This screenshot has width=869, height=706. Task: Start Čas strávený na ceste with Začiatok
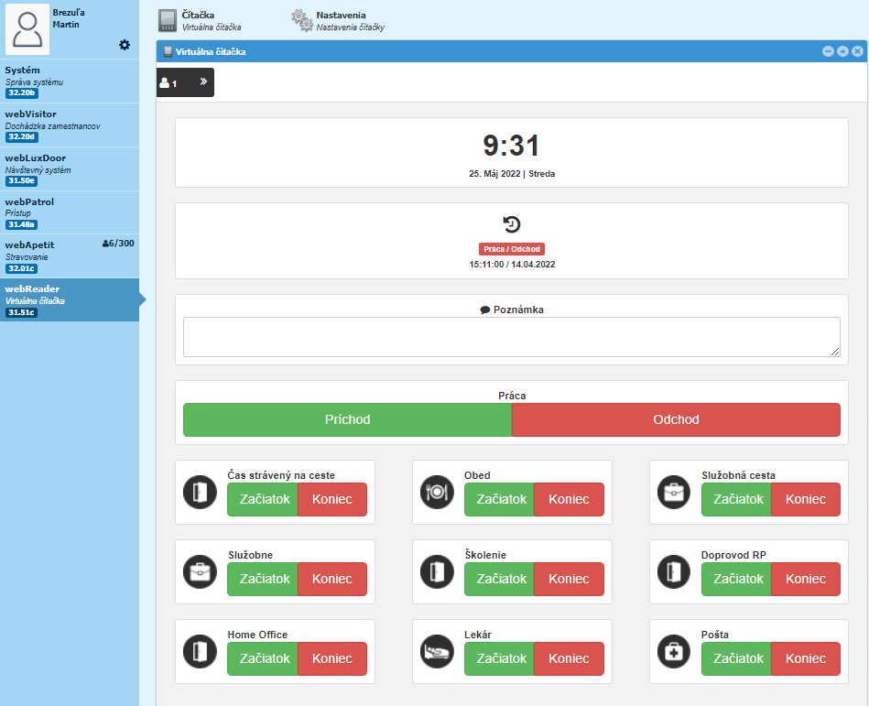(263, 499)
